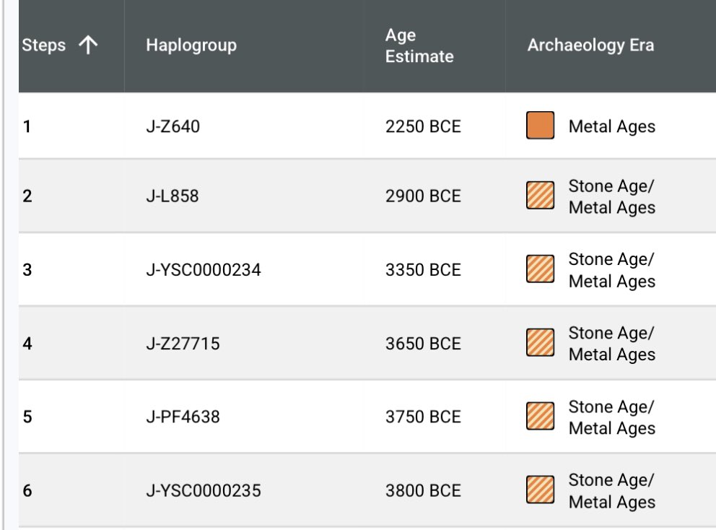Open haplogroup J-Z27715
716x530 pixels.
[x=183, y=344]
